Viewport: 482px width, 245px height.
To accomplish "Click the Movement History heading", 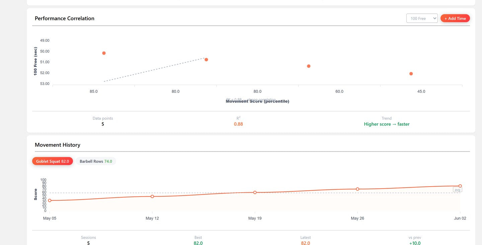I will (x=58, y=145).
